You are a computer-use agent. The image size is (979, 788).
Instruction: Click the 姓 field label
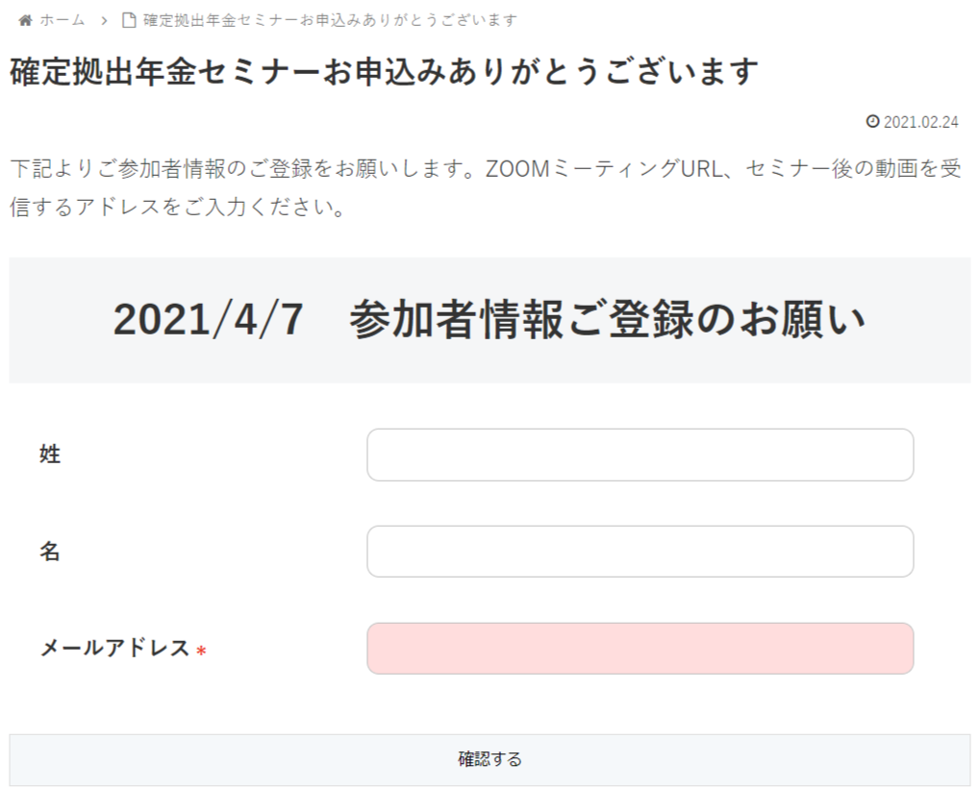coord(50,455)
